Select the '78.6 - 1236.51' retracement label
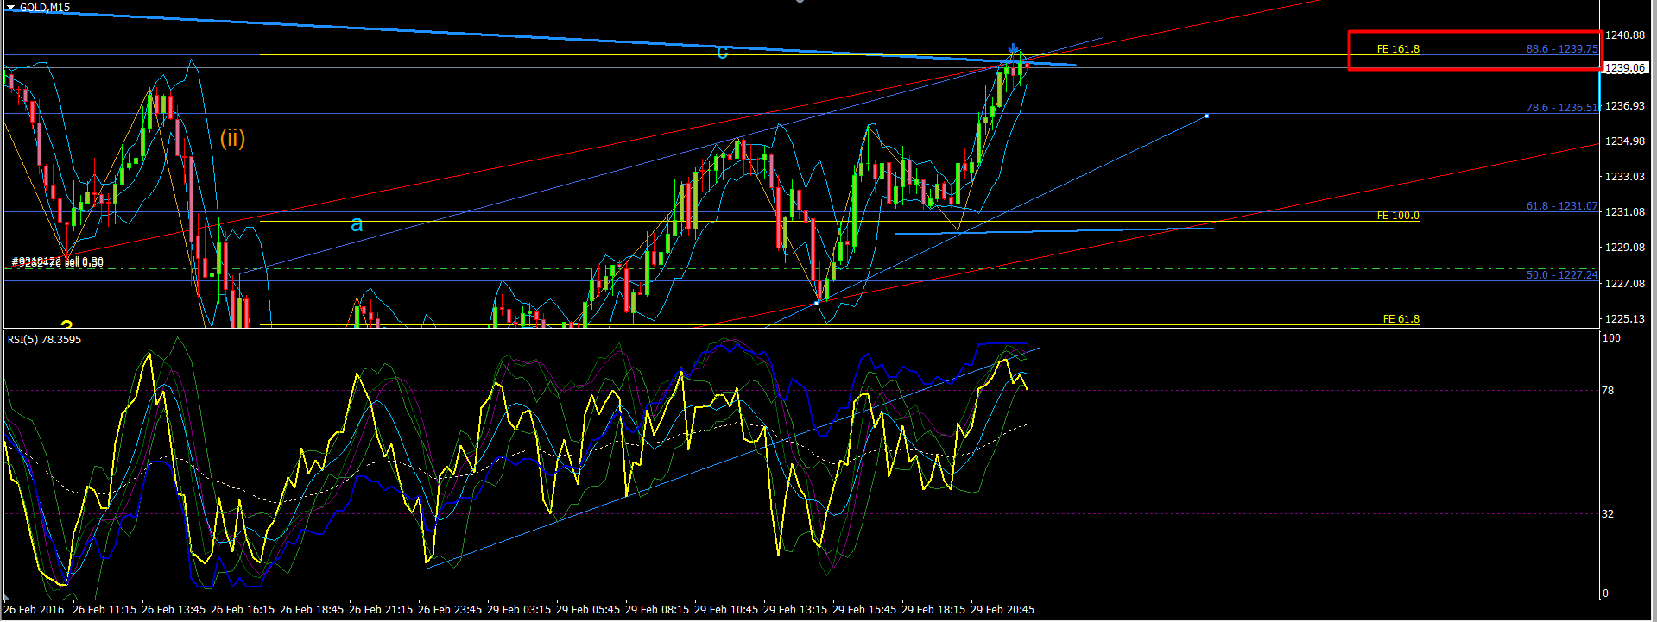Viewport: 1657px width, 622px height. pyautogui.click(x=1562, y=108)
